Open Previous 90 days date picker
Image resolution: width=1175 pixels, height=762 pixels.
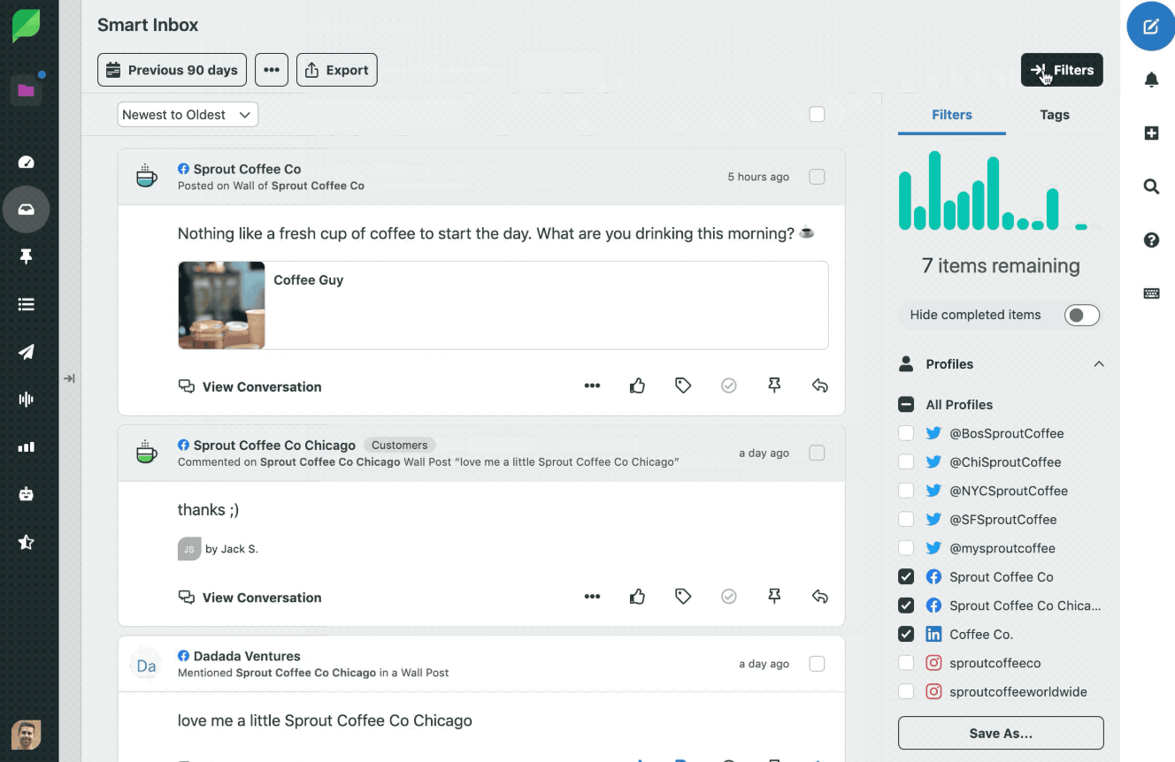(173, 70)
